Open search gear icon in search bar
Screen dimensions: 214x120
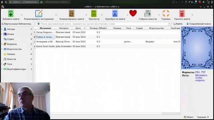click(38, 24)
